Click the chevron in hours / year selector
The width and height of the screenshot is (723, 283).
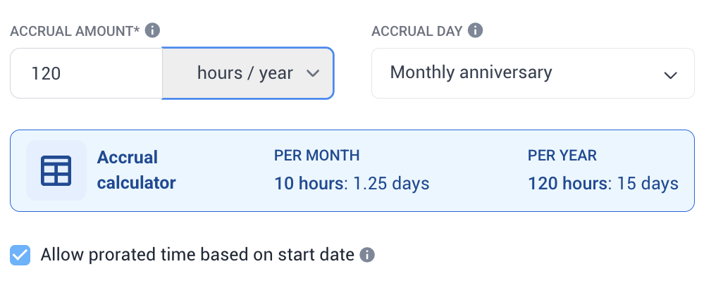pyautogui.click(x=313, y=73)
